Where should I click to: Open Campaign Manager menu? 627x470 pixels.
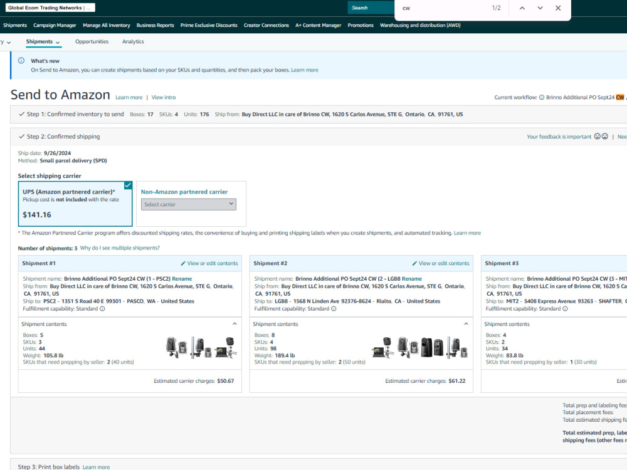point(55,25)
